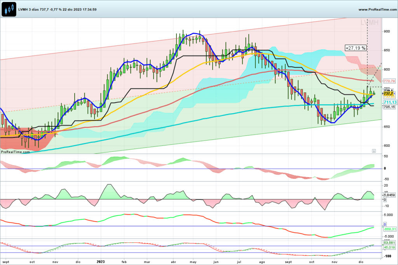Open the www.ProRealTime.com link

pyautogui.click(x=378, y=9)
